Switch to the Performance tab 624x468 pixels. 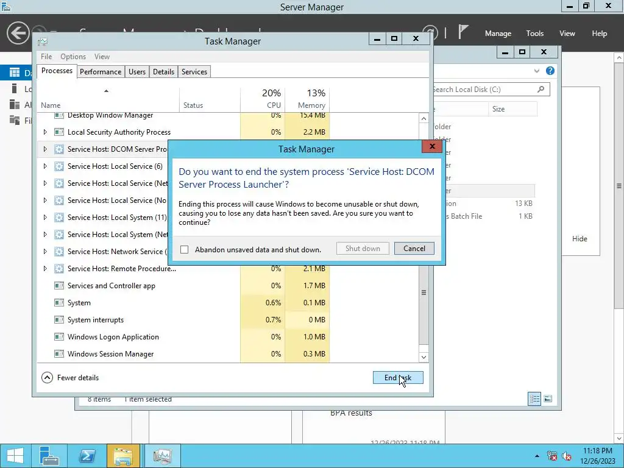point(101,72)
